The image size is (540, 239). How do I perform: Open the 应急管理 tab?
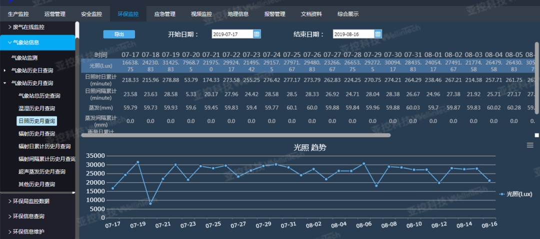tap(164, 14)
